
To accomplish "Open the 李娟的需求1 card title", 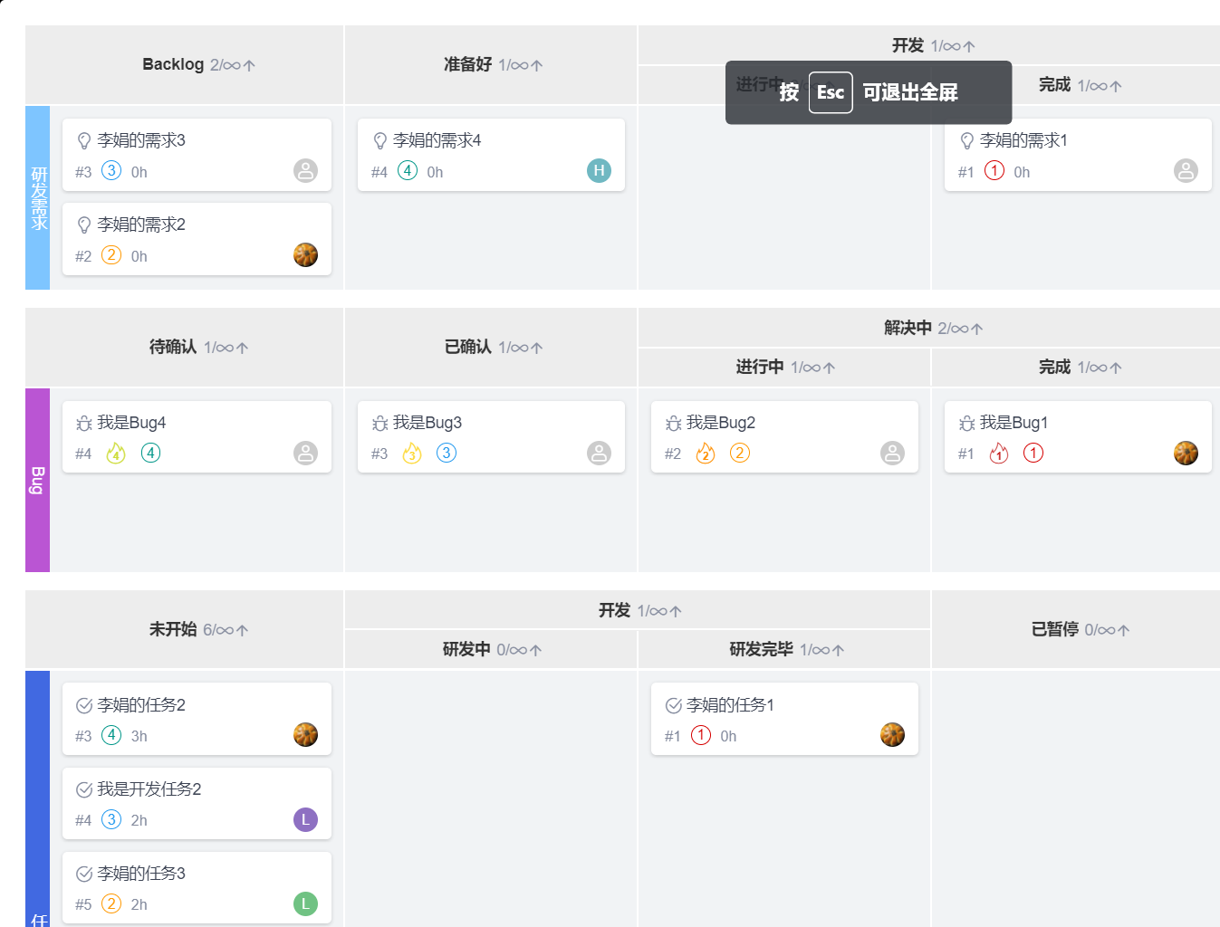I will (1023, 140).
